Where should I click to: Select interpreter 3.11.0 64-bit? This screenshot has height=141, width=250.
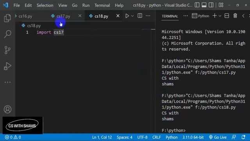[x=193, y=137]
